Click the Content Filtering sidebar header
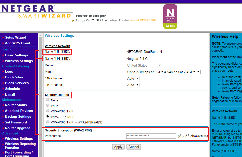 (x=16, y=66)
